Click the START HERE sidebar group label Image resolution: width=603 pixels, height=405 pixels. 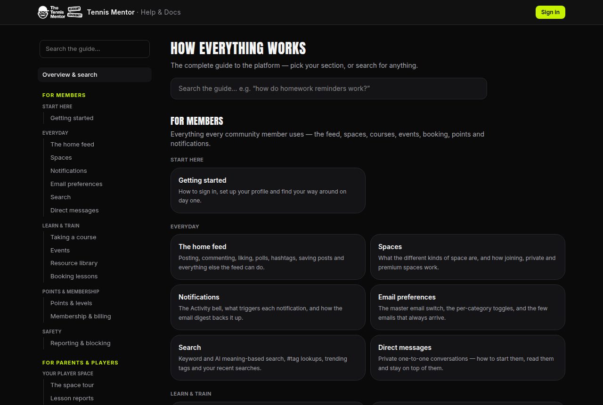pyautogui.click(x=57, y=106)
